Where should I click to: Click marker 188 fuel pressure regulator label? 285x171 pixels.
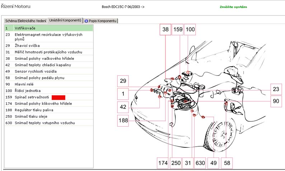(123, 121)
